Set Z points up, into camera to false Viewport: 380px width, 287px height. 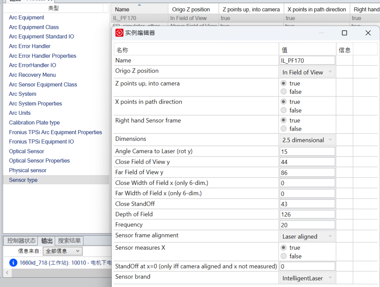coord(283,92)
